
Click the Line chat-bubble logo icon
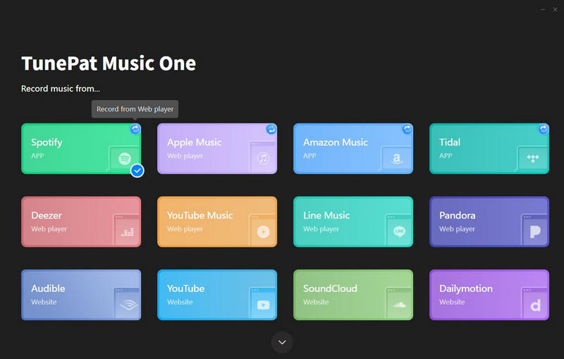click(399, 231)
